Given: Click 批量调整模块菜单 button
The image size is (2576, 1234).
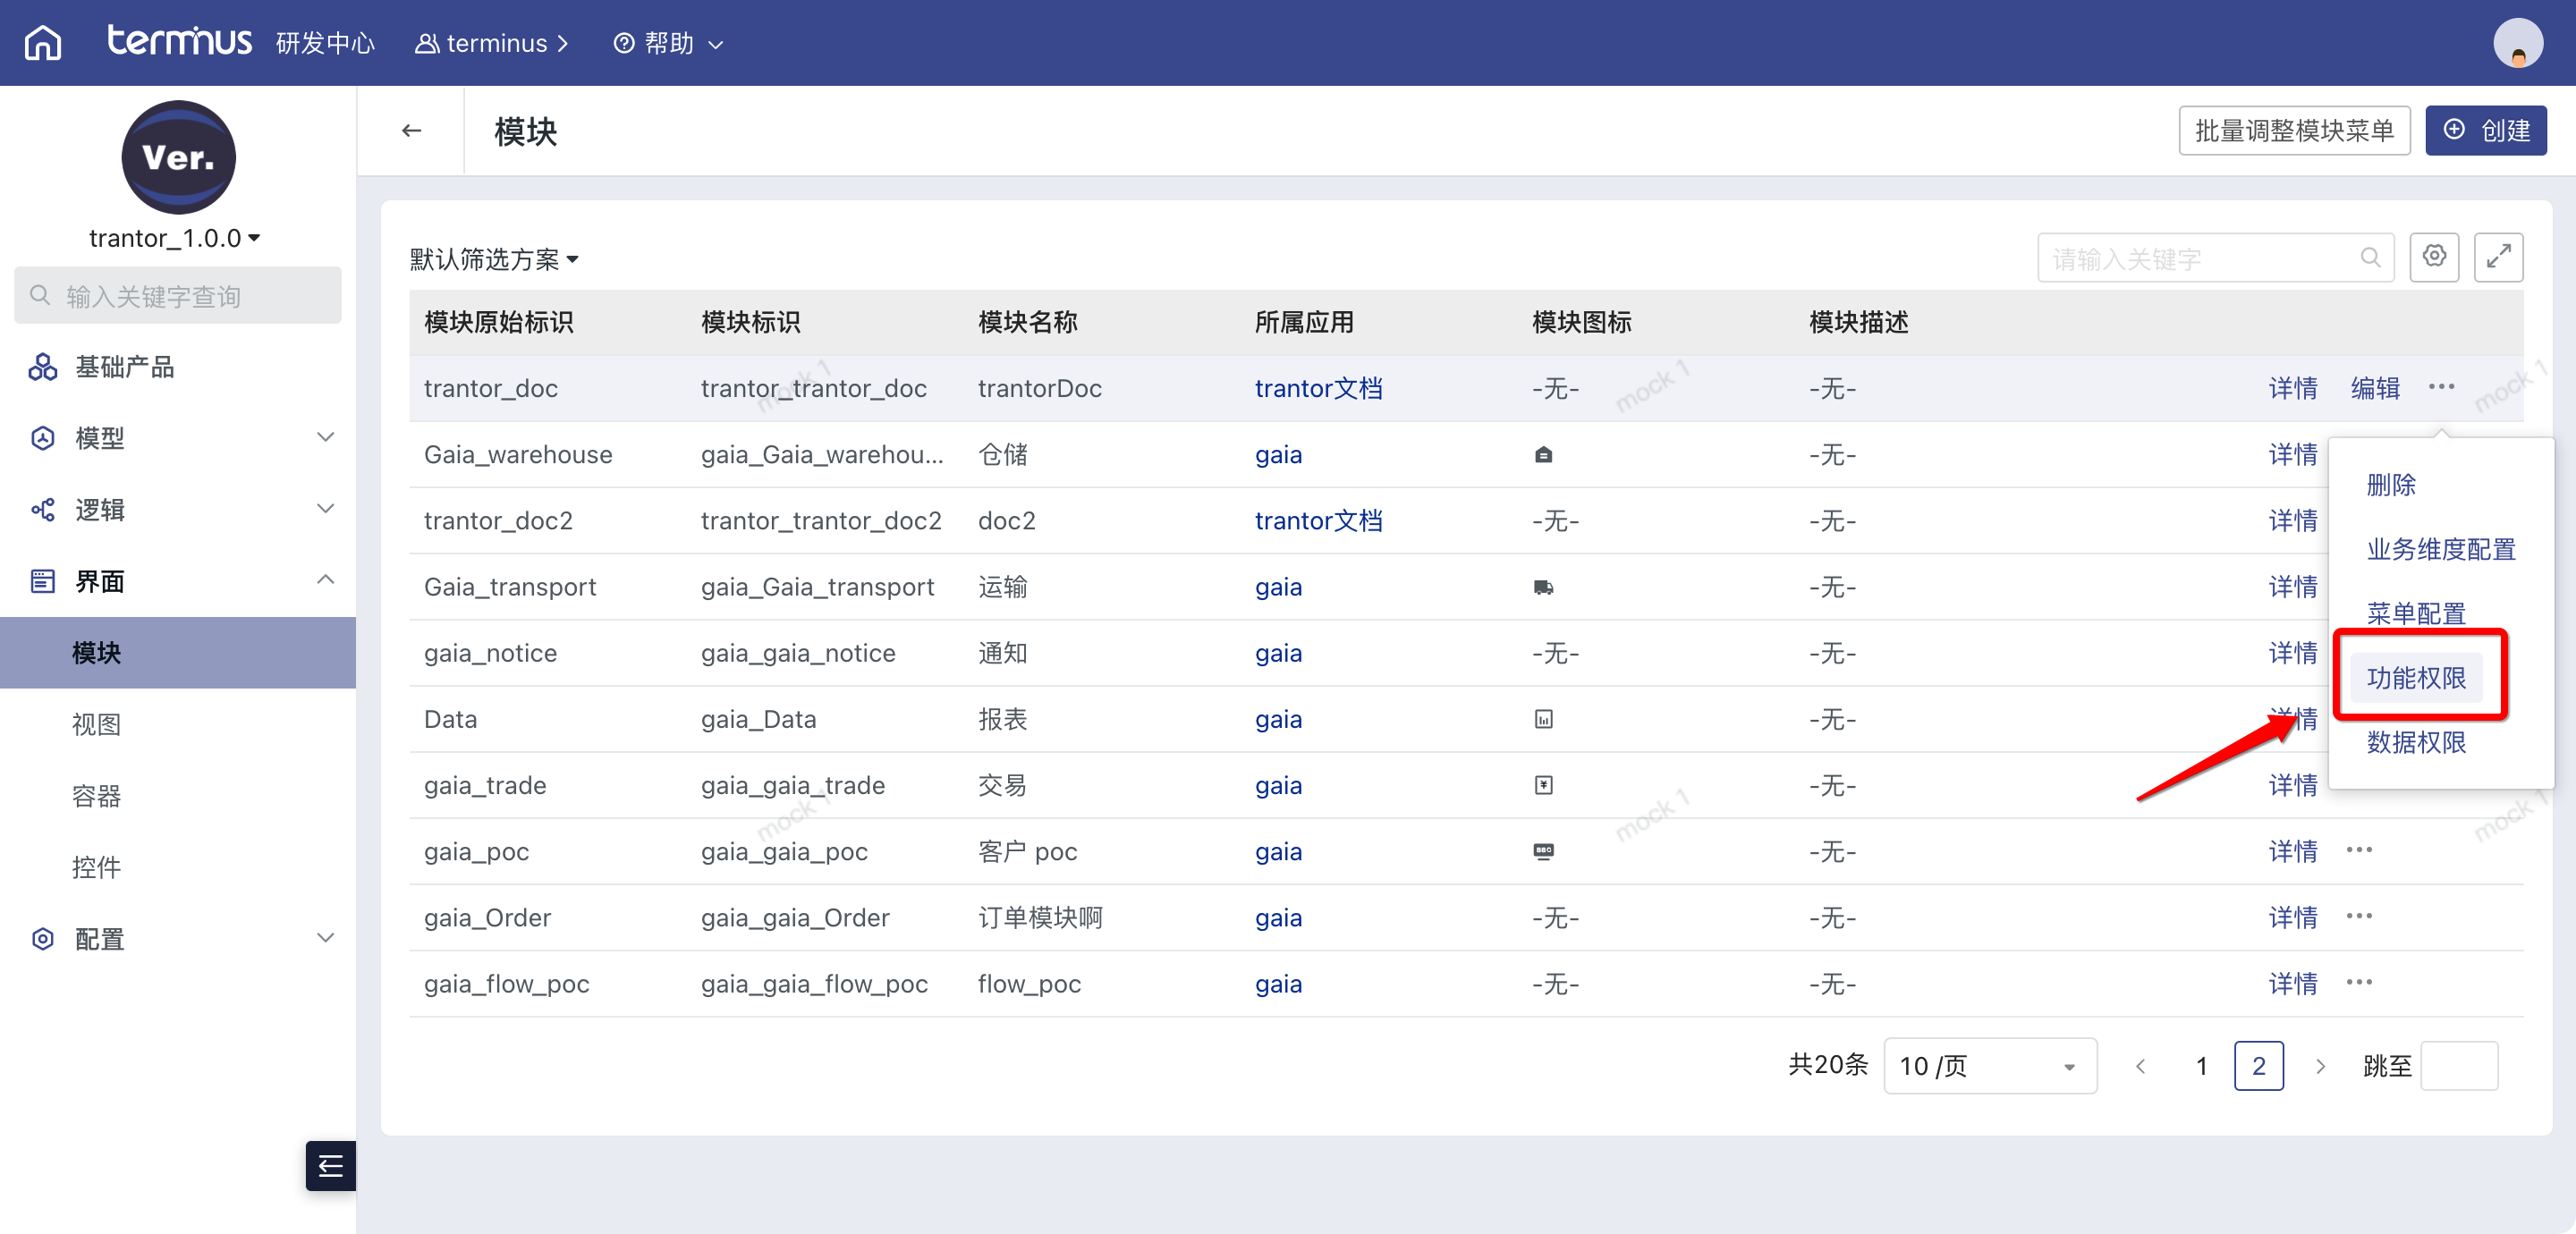Looking at the screenshot, I should click(x=2294, y=131).
